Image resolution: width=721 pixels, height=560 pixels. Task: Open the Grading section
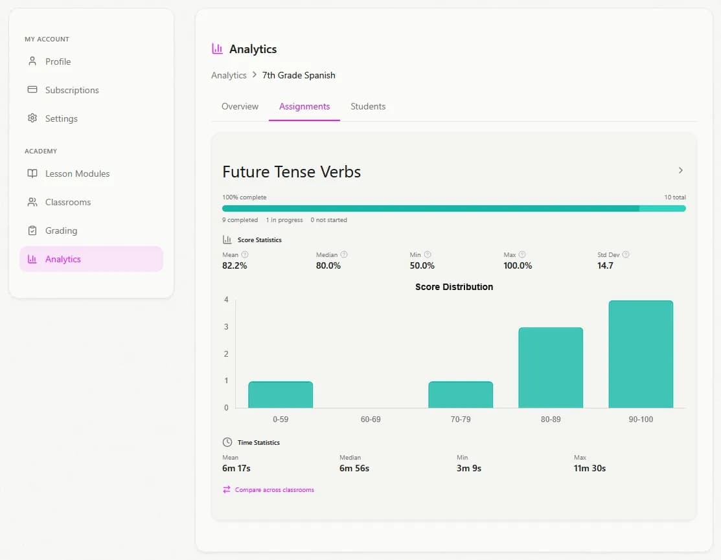[x=91, y=230]
